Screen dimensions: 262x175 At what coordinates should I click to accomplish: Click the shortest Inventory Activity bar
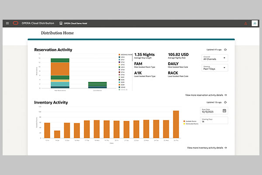57,134
